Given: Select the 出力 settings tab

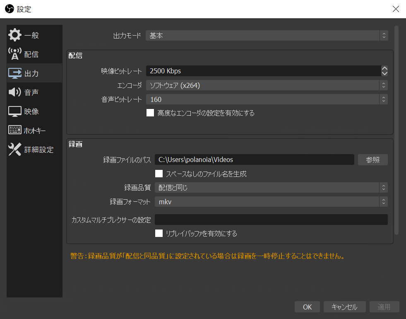Looking at the screenshot, I should coord(34,73).
